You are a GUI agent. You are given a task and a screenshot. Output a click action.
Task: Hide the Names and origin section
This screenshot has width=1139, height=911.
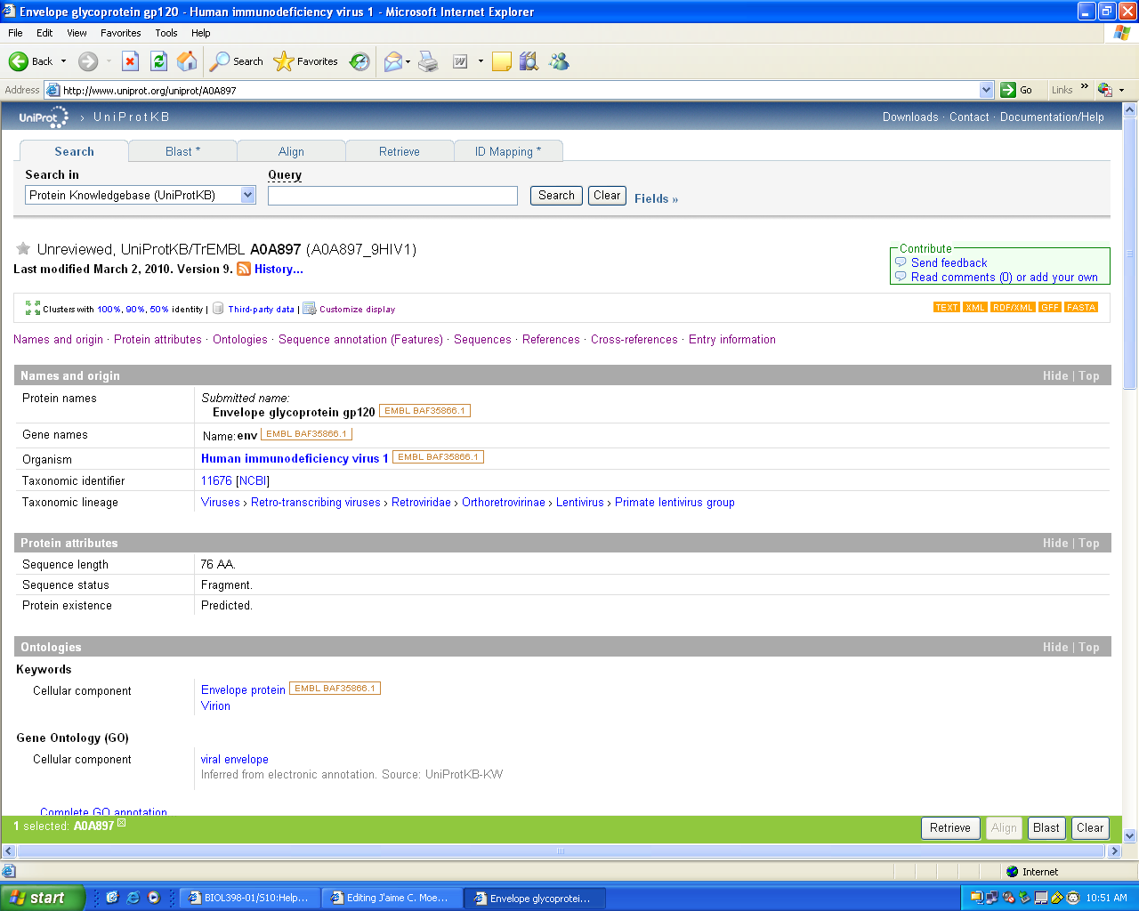coord(1054,376)
